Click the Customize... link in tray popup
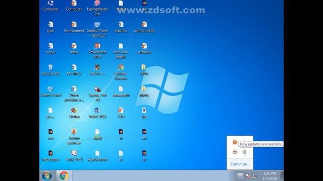323x181 pixels. click(x=240, y=164)
